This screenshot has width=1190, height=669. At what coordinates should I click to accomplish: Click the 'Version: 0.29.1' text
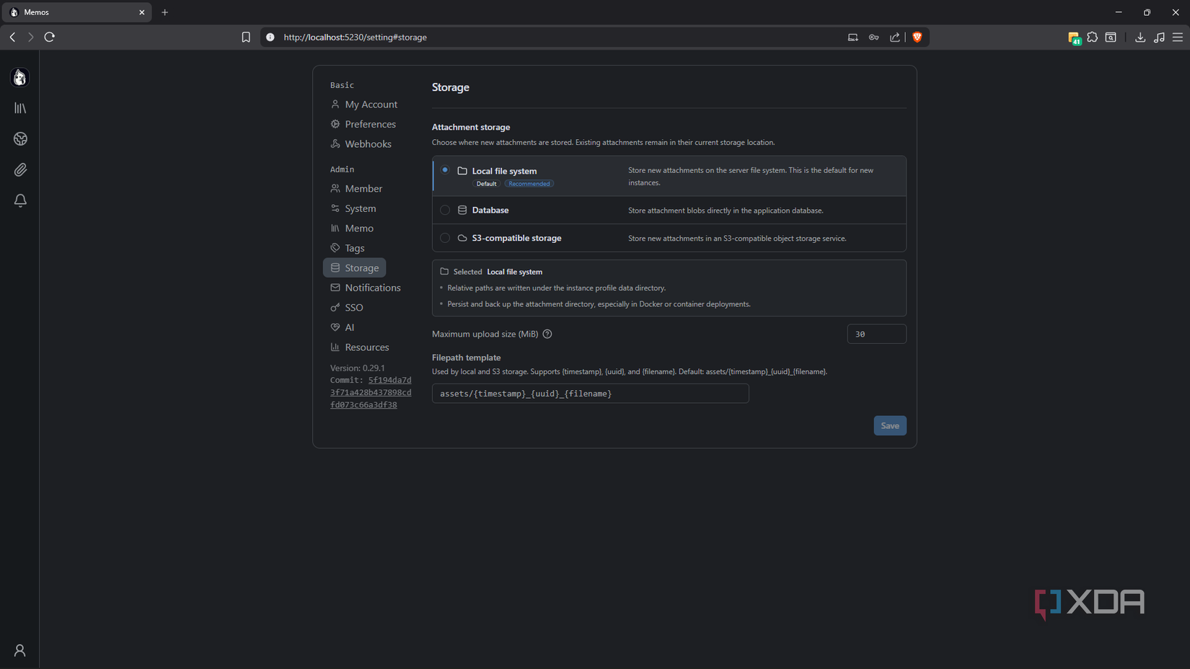pyautogui.click(x=358, y=368)
